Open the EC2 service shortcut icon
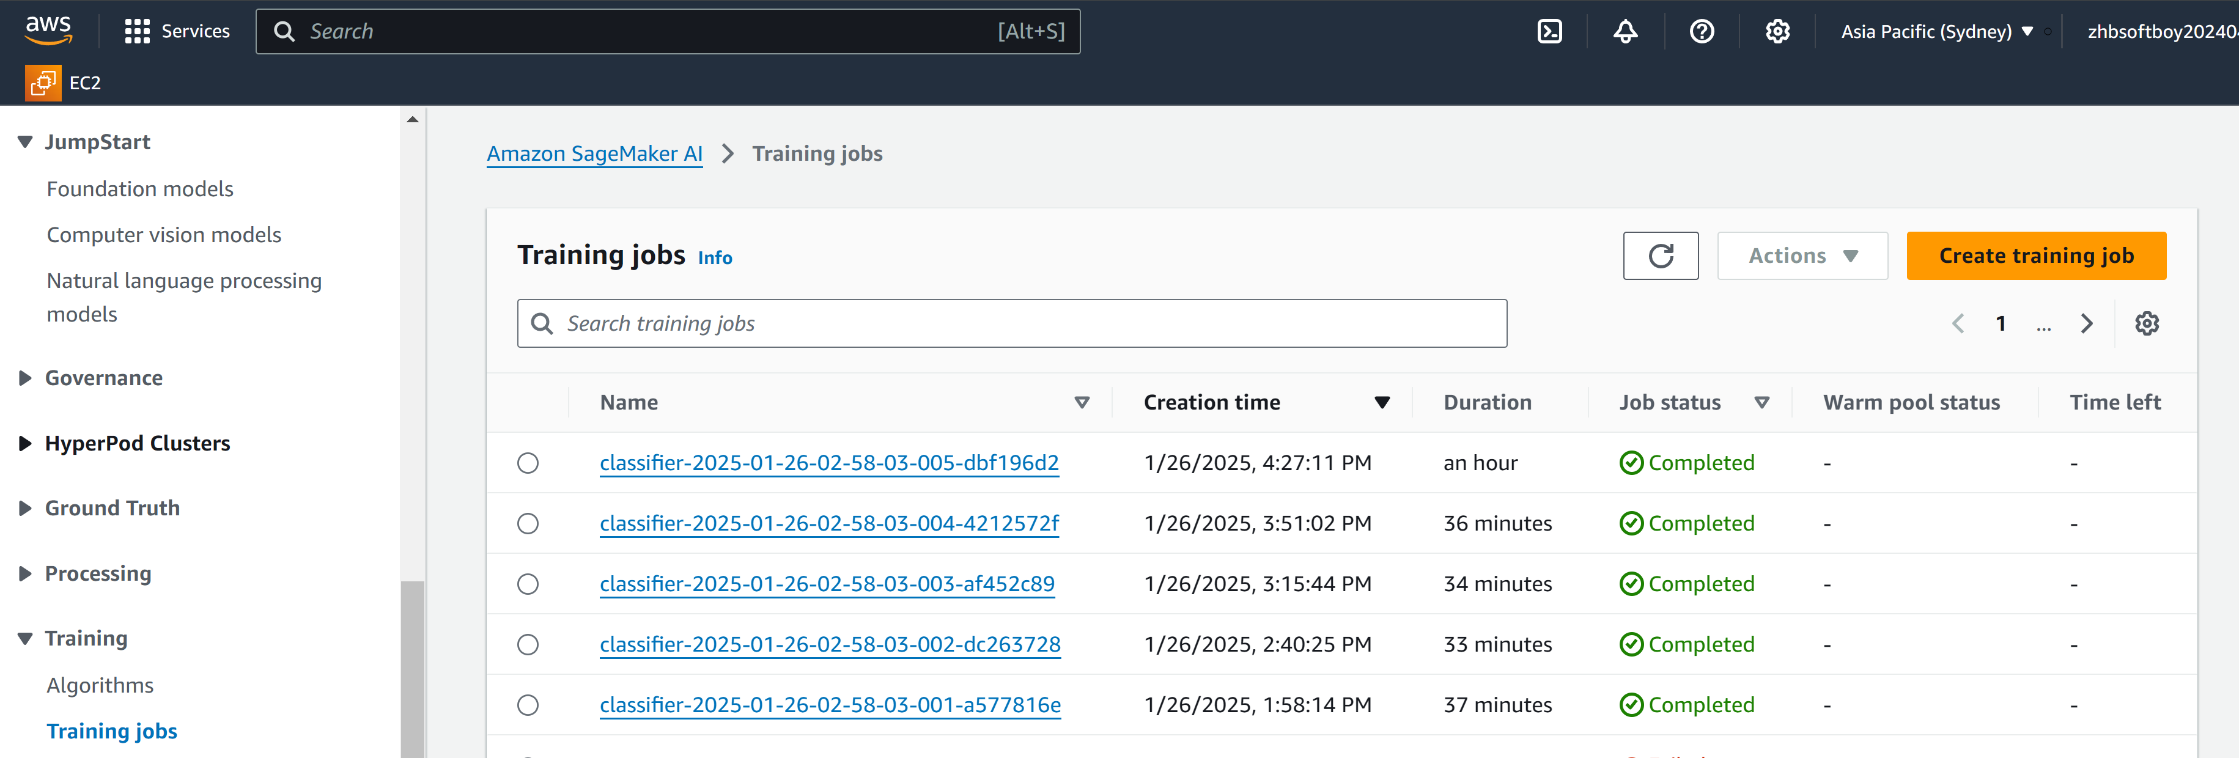The width and height of the screenshot is (2239, 758). [43, 83]
